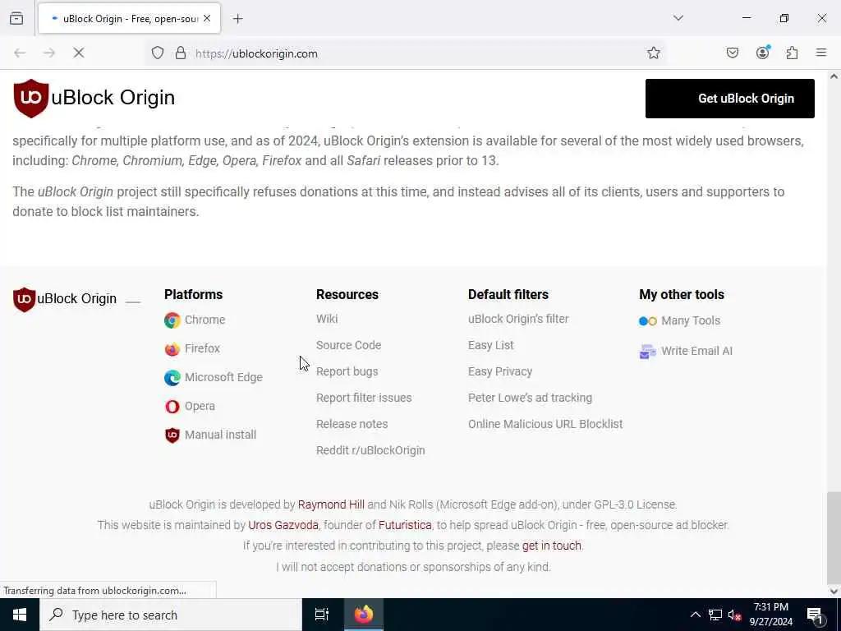Open the Microsoft Edge link text
Viewport: 841px width, 631px height.
coord(223,377)
